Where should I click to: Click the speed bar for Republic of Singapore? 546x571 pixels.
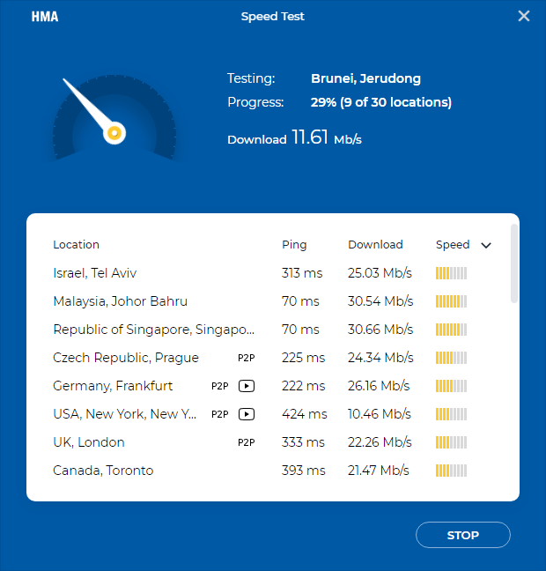click(452, 330)
